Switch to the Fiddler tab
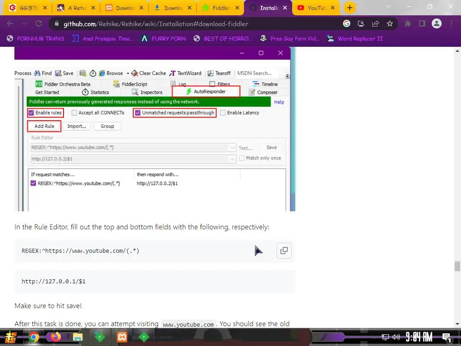Image resolution: width=461 pixels, height=346 pixels. (221, 8)
